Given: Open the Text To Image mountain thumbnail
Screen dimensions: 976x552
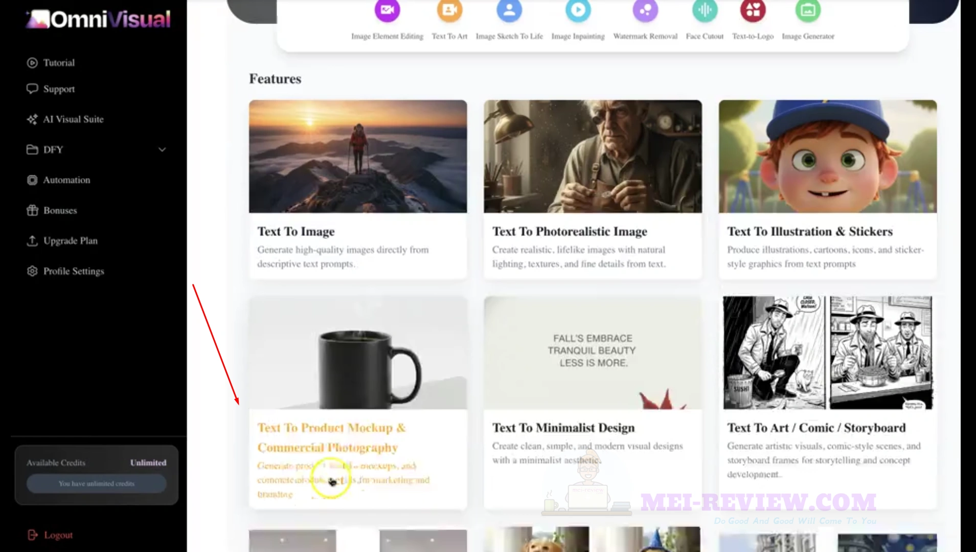Looking at the screenshot, I should [x=358, y=156].
